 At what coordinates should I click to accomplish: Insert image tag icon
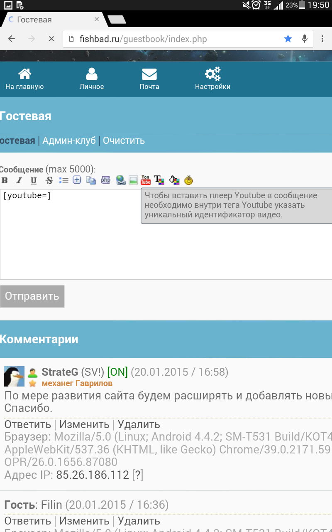(133, 180)
